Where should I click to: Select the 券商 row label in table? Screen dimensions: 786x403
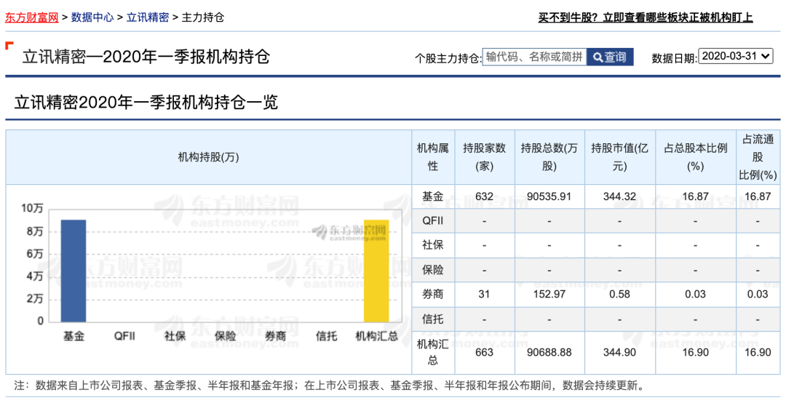point(433,294)
